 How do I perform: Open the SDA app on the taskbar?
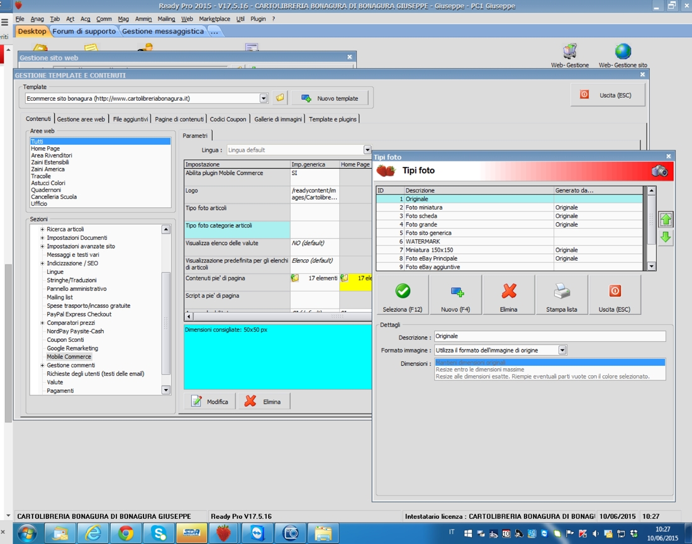click(x=191, y=533)
